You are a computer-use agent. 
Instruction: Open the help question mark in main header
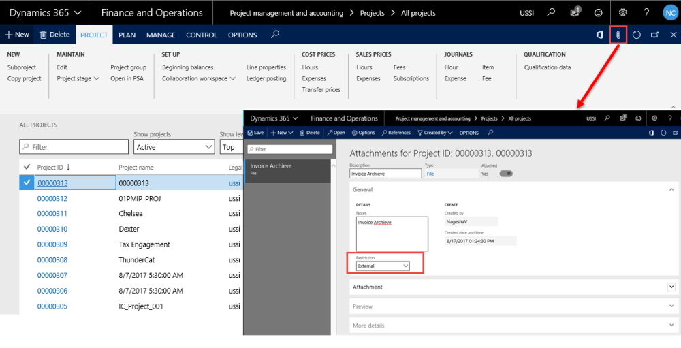(647, 13)
